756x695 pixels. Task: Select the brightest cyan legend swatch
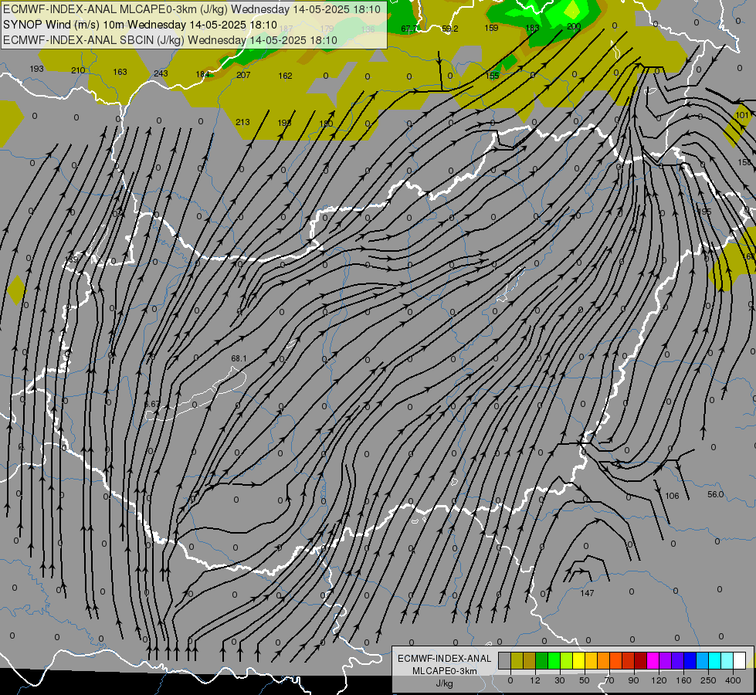coord(715,660)
